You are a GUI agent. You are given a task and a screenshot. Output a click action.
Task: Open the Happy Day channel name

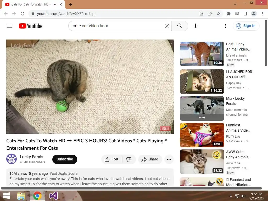(233, 83)
